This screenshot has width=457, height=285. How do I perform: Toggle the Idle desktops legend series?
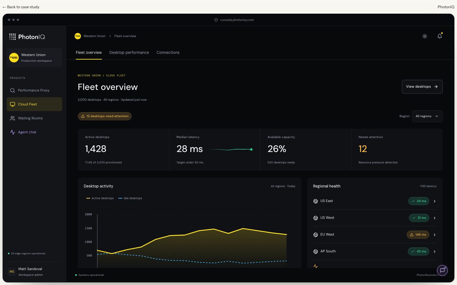(130, 198)
